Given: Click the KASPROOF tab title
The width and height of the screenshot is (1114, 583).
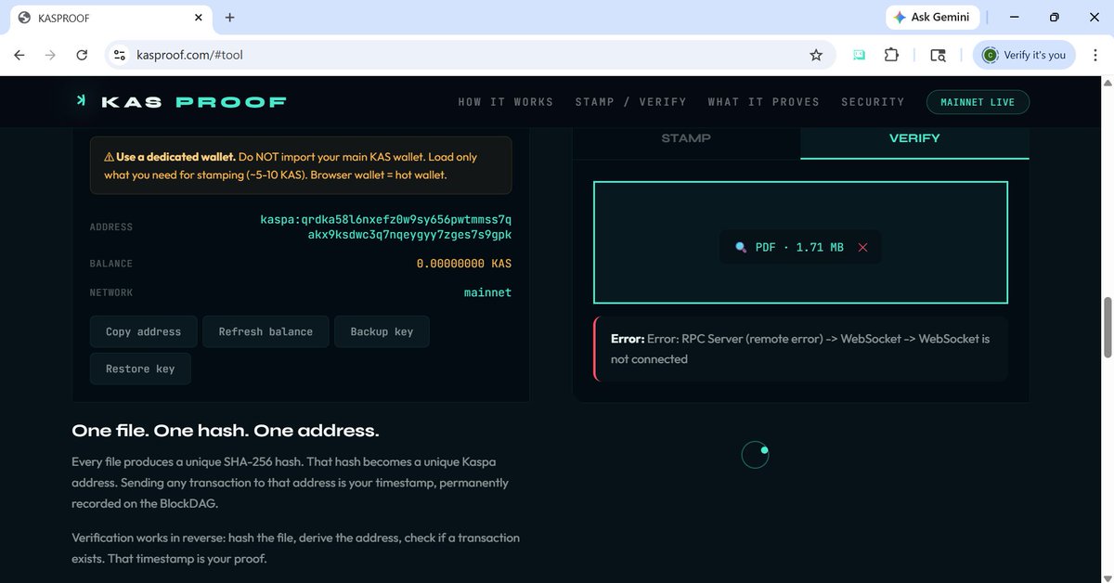Looking at the screenshot, I should coord(64,18).
